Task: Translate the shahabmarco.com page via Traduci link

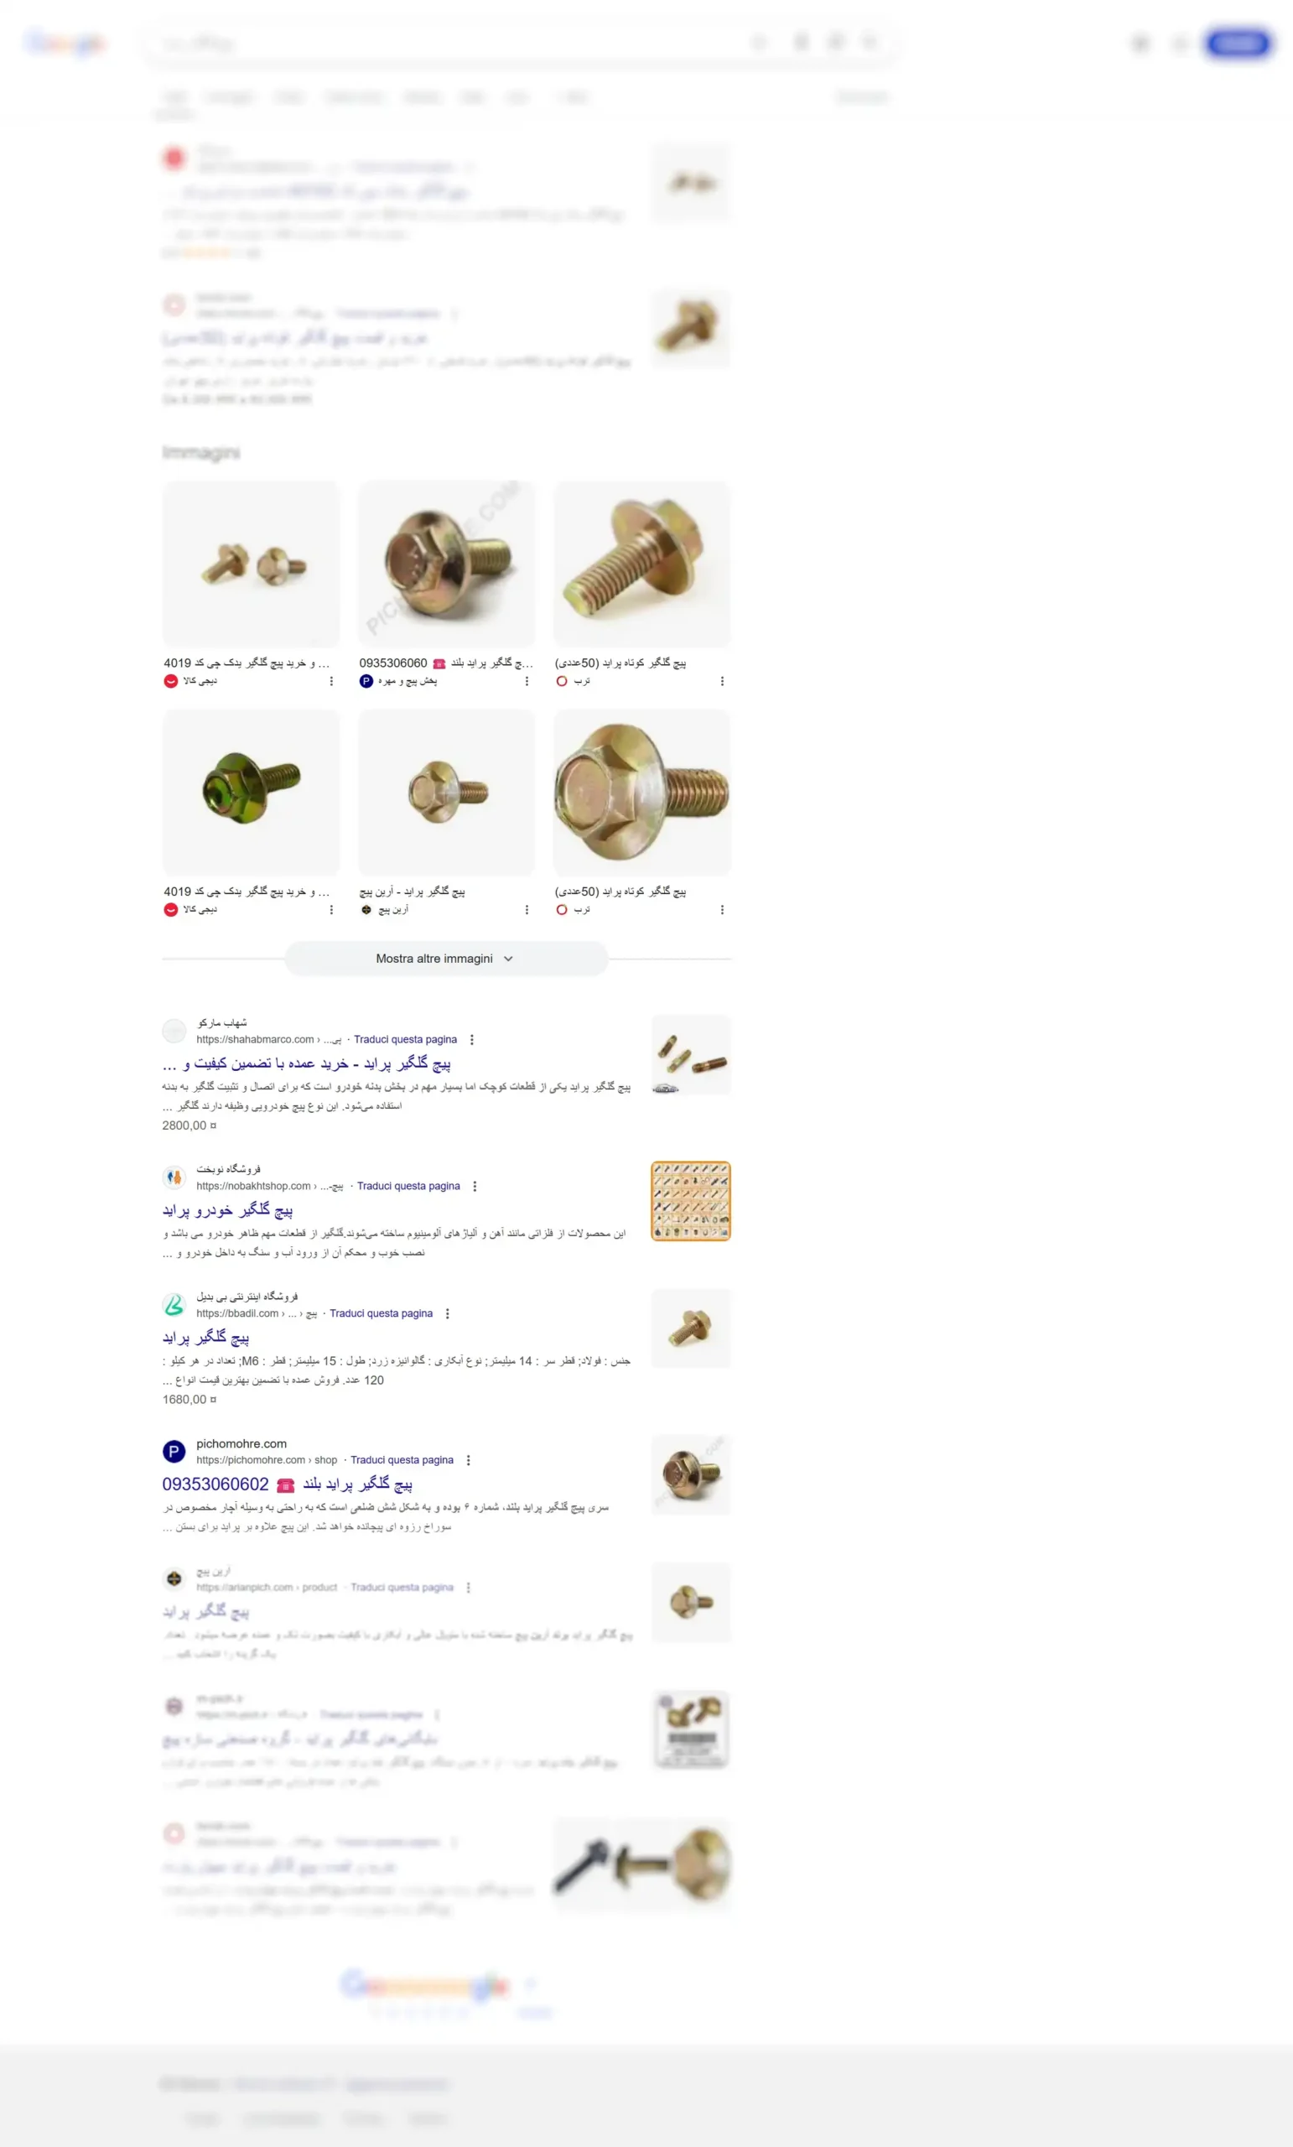Action: 405,1039
